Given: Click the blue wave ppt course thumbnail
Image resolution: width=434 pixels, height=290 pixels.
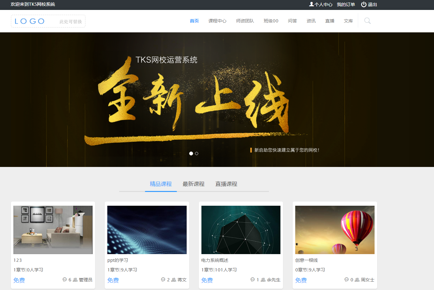Looking at the screenshot, I should pos(147,230).
